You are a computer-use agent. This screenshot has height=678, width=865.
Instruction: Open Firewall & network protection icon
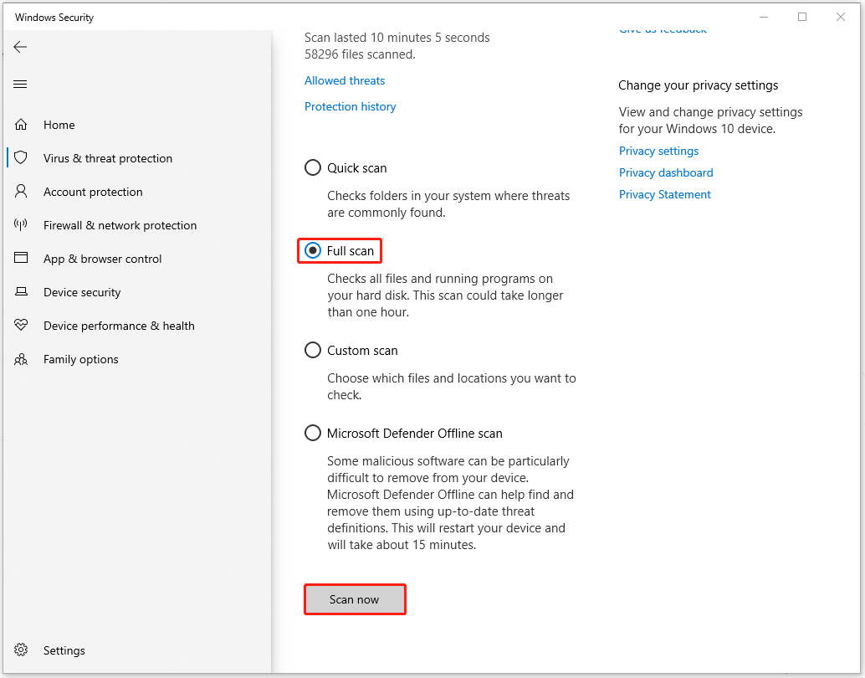21,224
